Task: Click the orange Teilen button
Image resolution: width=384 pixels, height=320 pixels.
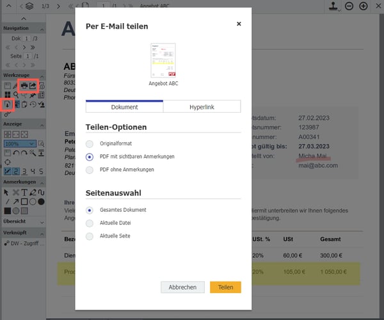Action: pyautogui.click(x=225, y=287)
